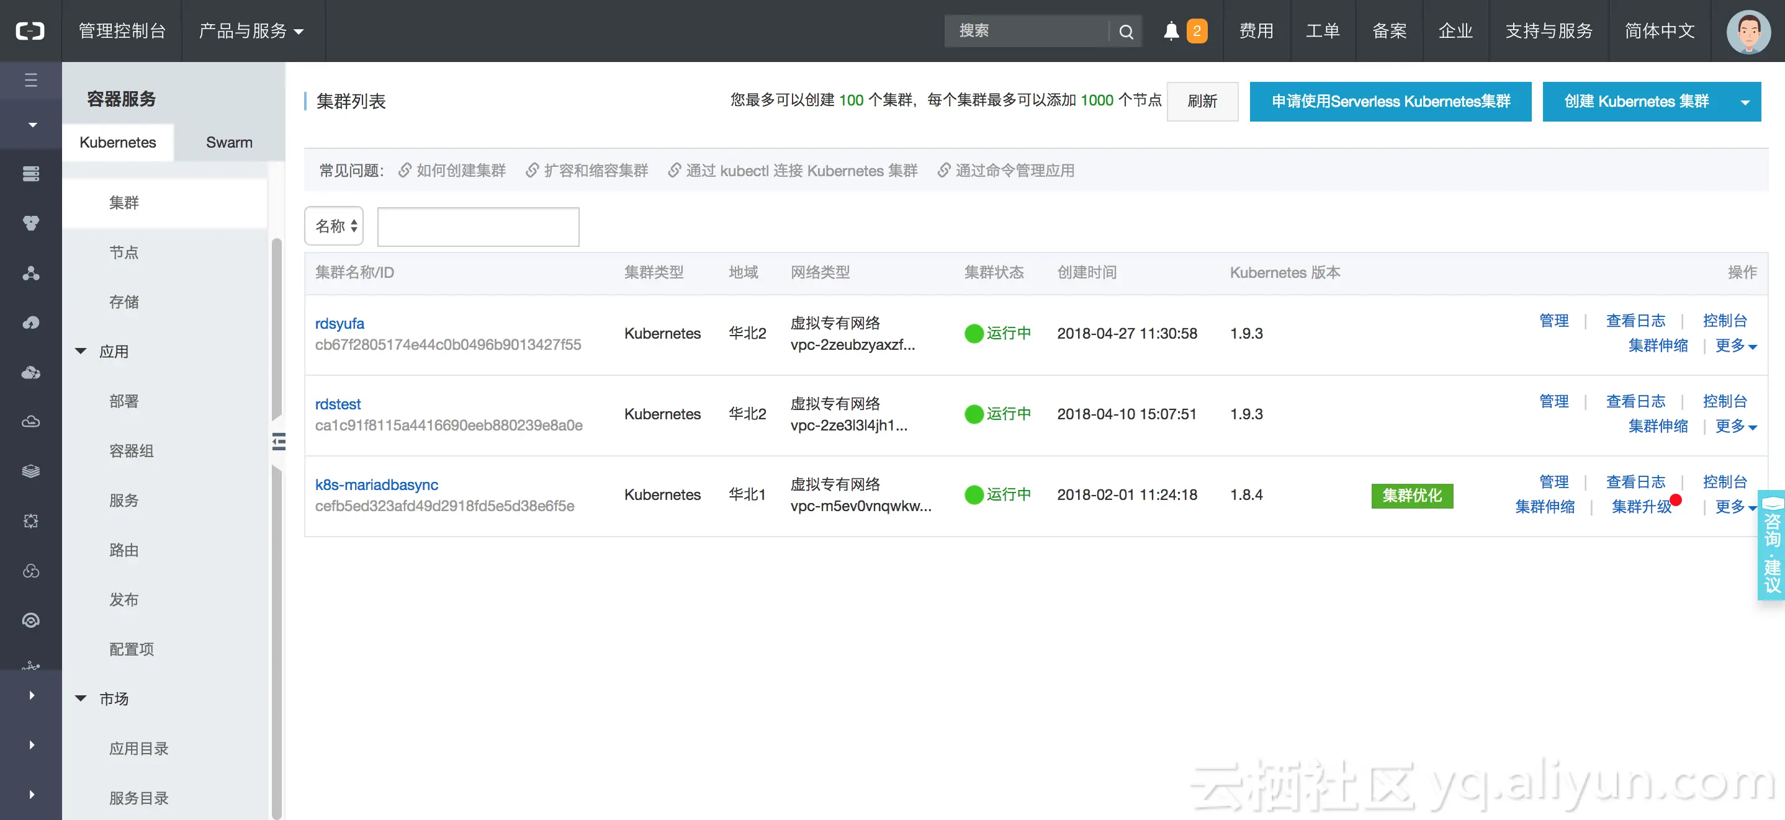The width and height of the screenshot is (1785, 820).
Task: Click the Alibaba Cloud logo icon
Action: click(x=30, y=31)
